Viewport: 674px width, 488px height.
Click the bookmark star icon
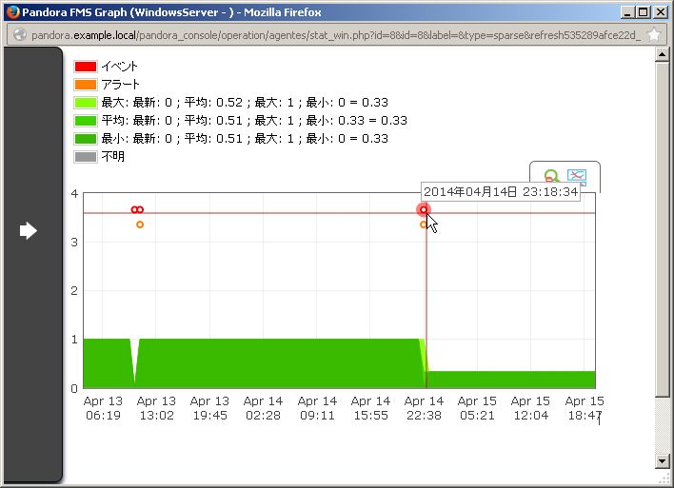pos(654,35)
